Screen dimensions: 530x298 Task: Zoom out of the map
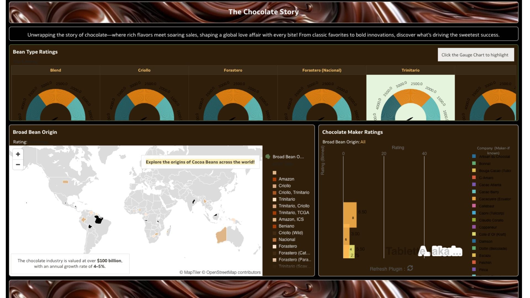(18, 165)
